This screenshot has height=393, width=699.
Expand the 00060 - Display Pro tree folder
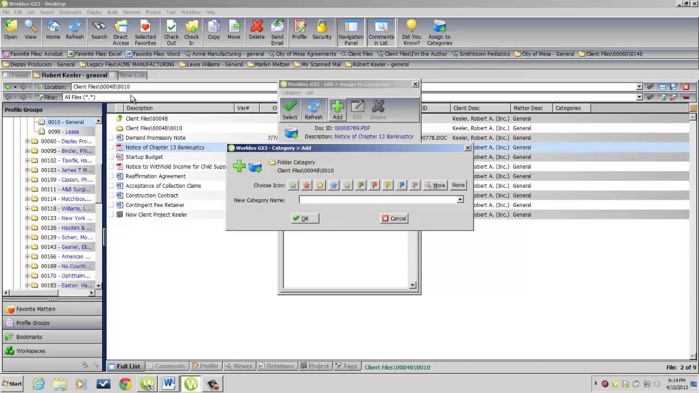tap(27, 141)
